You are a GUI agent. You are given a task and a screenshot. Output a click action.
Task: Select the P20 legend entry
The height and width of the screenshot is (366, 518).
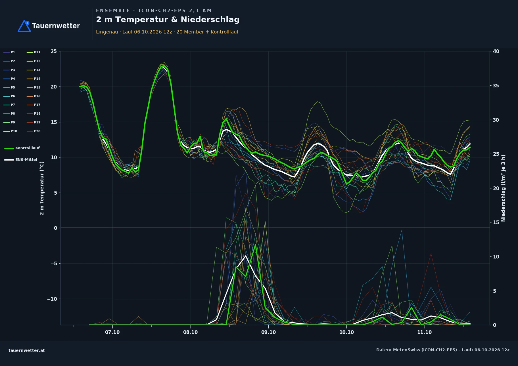click(x=34, y=131)
